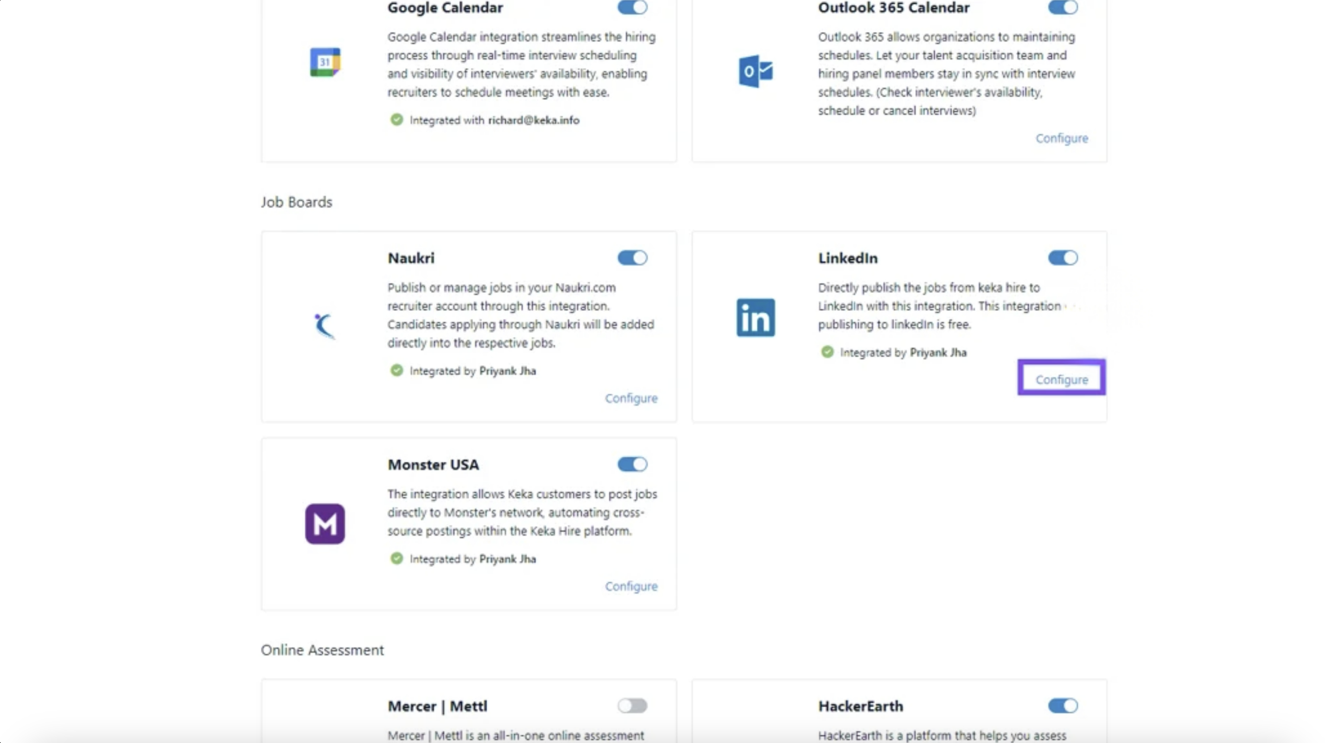Disable the Naukri integration toggle
This screenshot has height=743, width=1325.
pos(632,258)
